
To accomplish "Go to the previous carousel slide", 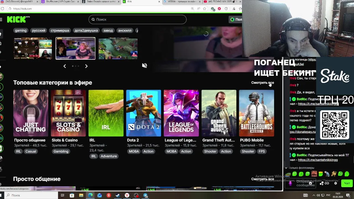I will coord(65,66).
